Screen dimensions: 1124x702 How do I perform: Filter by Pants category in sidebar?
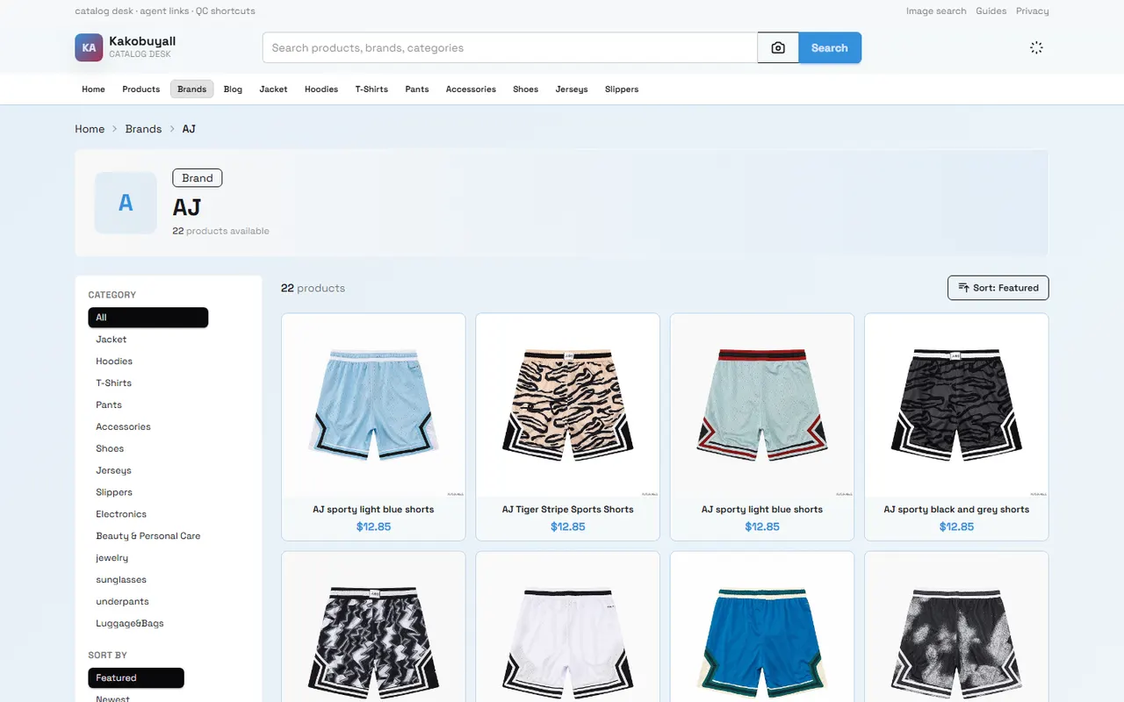click(x=109, y=405)
